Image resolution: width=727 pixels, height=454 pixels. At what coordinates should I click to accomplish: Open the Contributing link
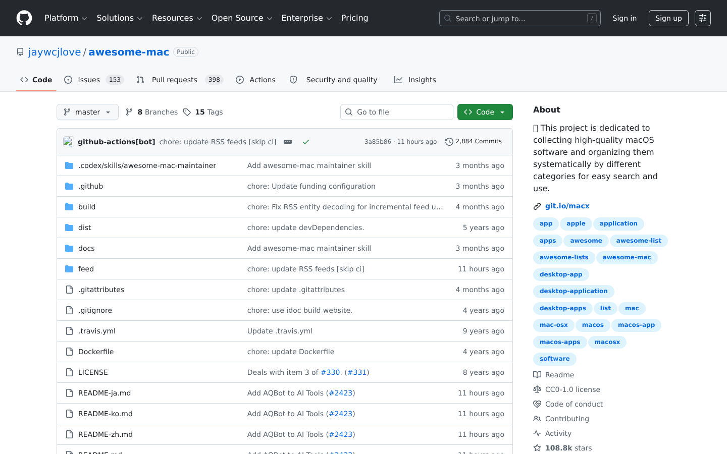coord(567,419)
